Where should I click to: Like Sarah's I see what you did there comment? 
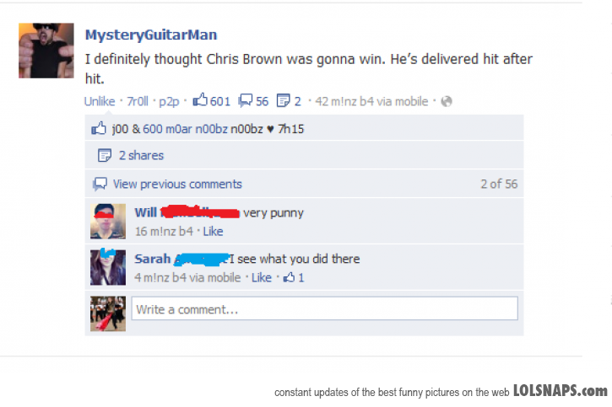tap(261, 277)
